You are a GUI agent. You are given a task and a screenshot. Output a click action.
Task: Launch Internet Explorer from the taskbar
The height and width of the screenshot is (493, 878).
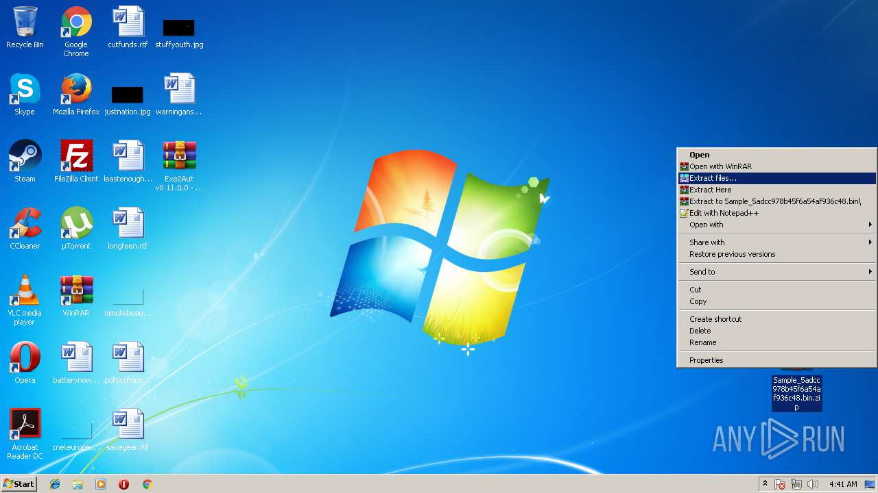pos(55,484)
